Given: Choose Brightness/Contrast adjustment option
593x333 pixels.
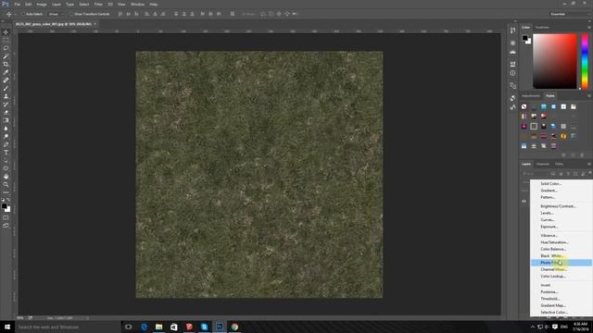Looking at the screenshot, I should (561, 206).
